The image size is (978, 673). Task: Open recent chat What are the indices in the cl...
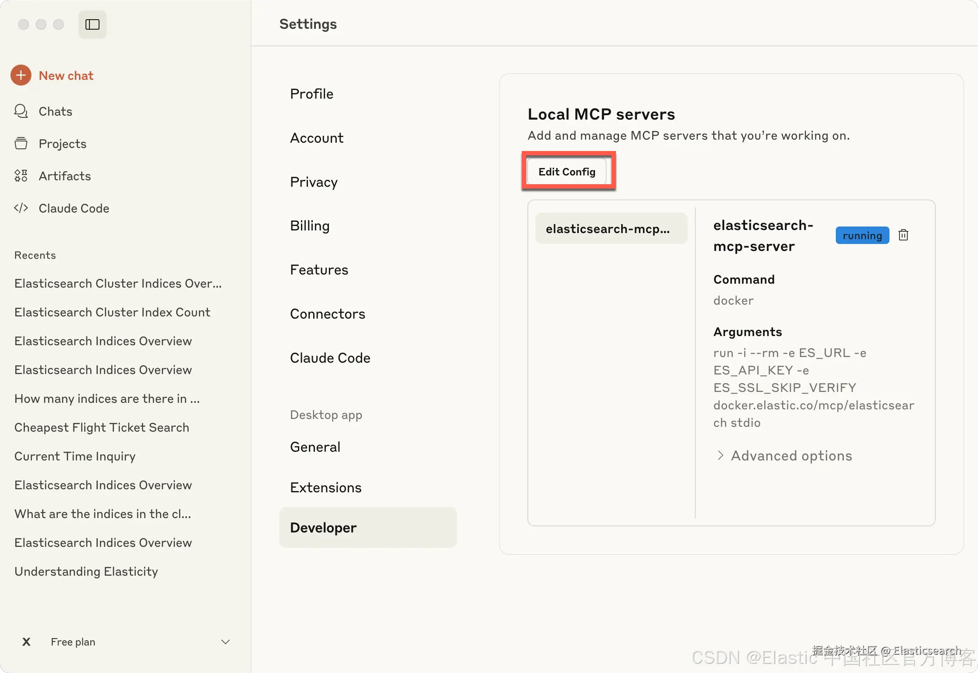point(103,514)
